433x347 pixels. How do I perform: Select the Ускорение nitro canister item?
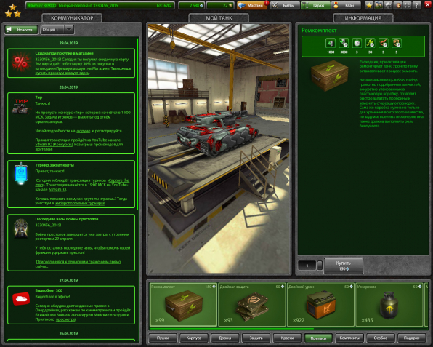[389, 304]
